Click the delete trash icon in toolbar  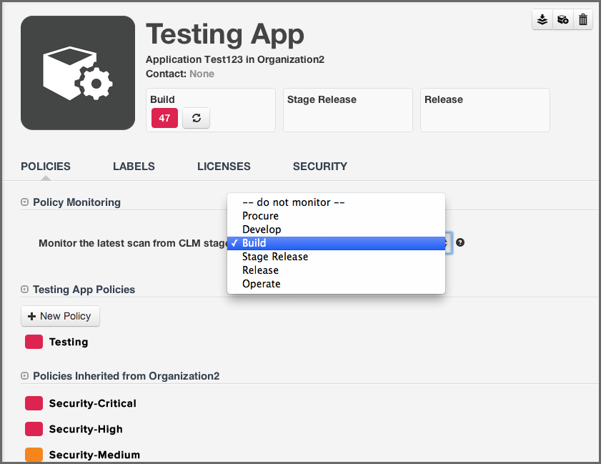[582, 19]
